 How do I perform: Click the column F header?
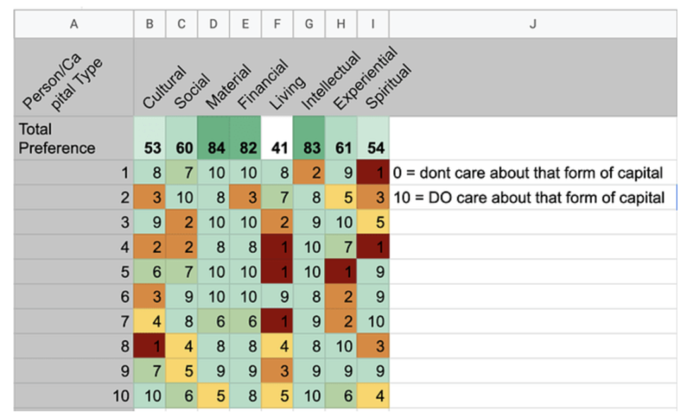coord(277,23)
